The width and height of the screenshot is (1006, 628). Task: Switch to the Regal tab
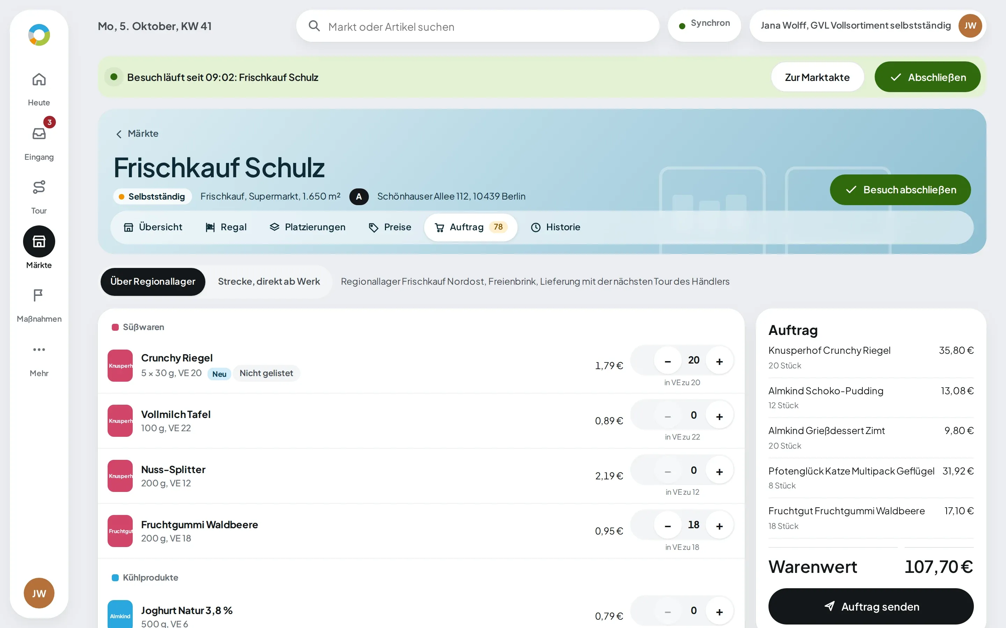pyautogui.click(x=227, y=227)
